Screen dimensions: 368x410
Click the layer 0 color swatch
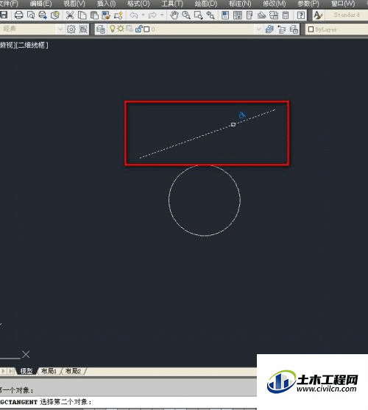(x=146, y=29)
